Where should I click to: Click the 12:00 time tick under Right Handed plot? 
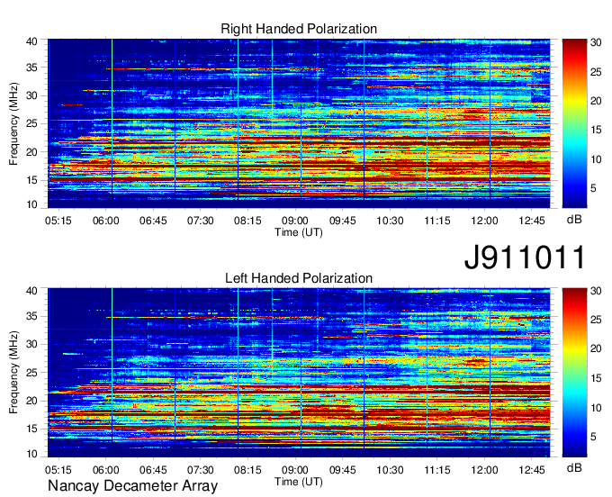click(484, 221)
